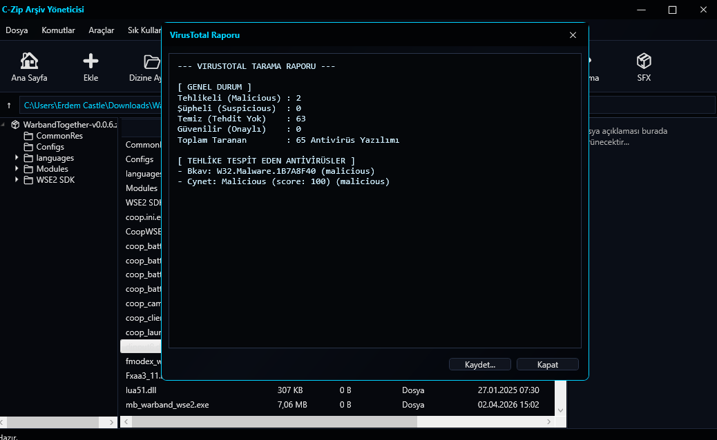Click file list horizontal scrollbar right arrow
The height and width of the screenshot is (440, 717).
click(548, 422)
